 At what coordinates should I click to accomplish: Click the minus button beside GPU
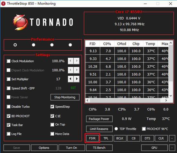point(172,148)
